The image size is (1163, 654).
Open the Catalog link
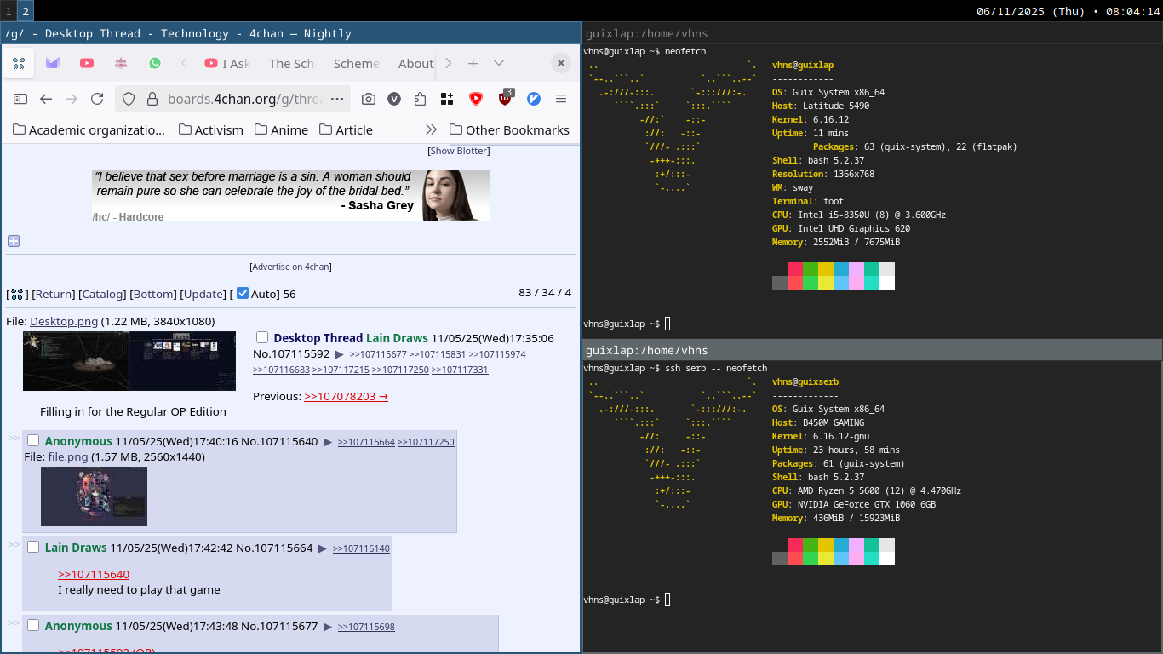coord(102,294)
